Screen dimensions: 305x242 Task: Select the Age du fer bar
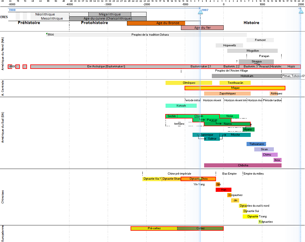(202, 28)
